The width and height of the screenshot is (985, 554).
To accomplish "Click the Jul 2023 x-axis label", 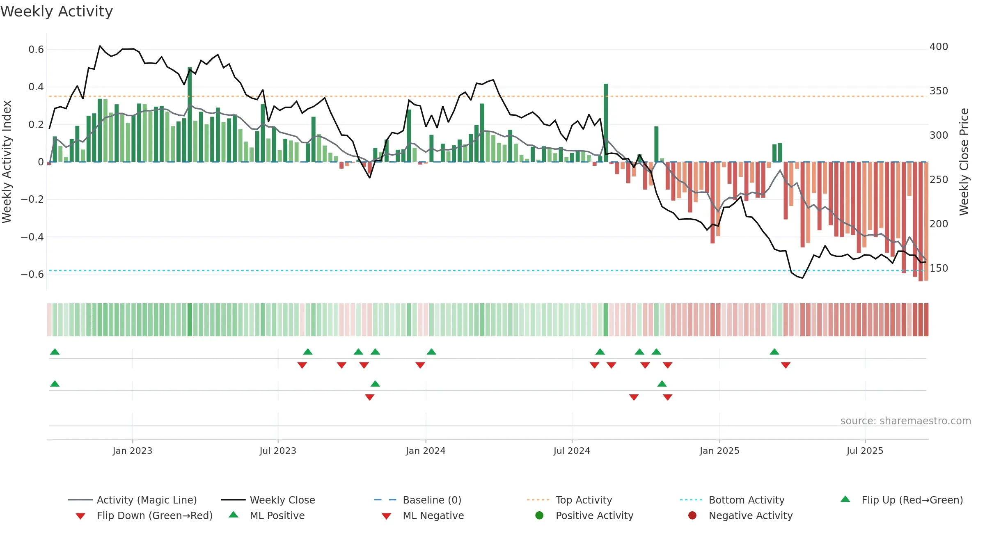I will pos(278,451).
